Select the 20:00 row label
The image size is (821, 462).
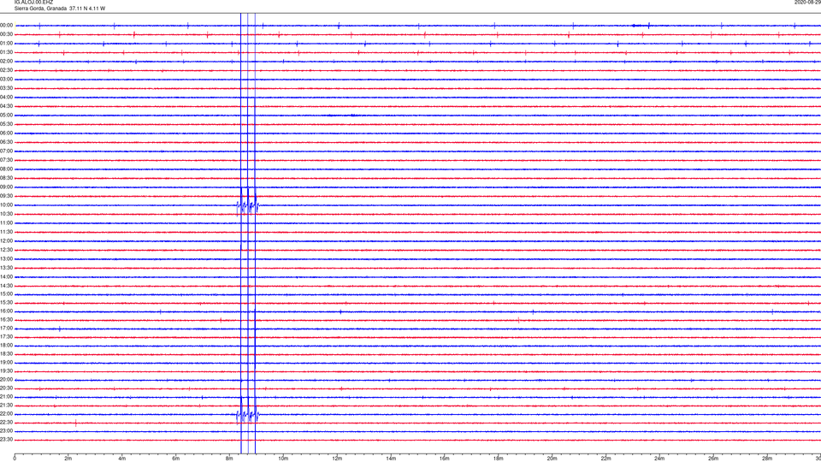6,380
